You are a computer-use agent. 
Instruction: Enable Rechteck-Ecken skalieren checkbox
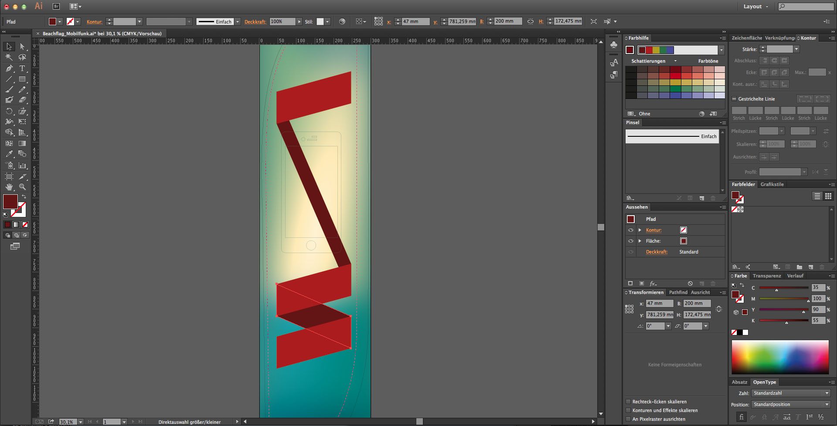(x=628, y=402)
